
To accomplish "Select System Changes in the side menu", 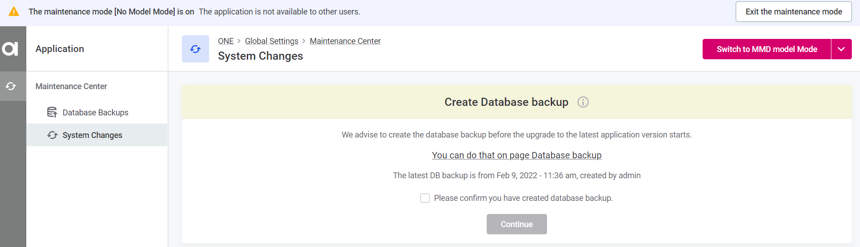I will point(92,135).
